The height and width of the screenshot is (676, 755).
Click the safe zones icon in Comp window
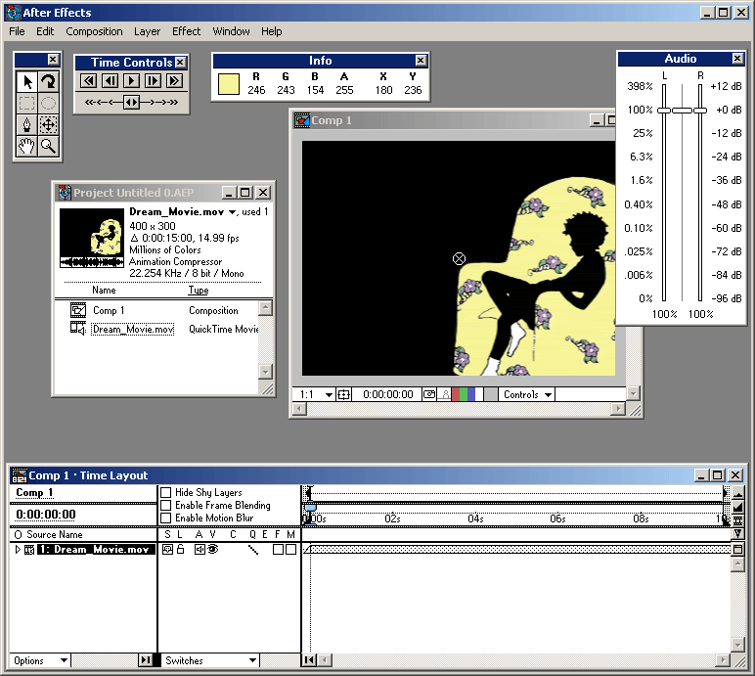pos(343,395)
